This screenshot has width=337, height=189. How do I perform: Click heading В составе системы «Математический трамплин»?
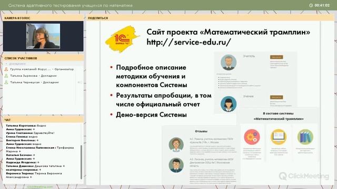click(279, 116)
